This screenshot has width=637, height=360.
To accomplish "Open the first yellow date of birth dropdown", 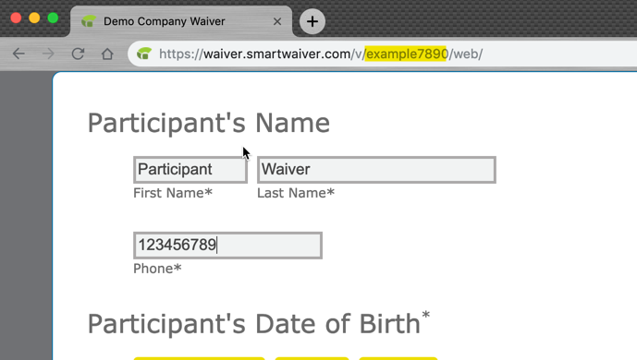I will tap(199, 358).
